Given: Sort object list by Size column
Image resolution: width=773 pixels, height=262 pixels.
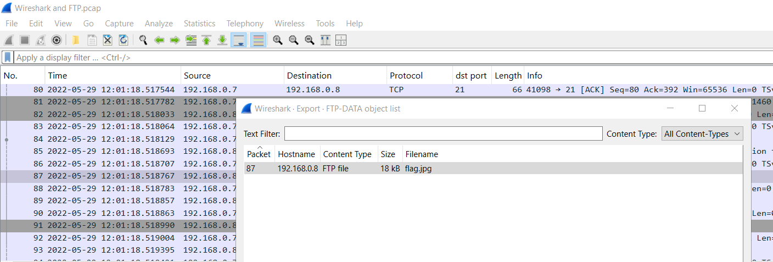Looking at the screenshot, I should coord(390,154).
